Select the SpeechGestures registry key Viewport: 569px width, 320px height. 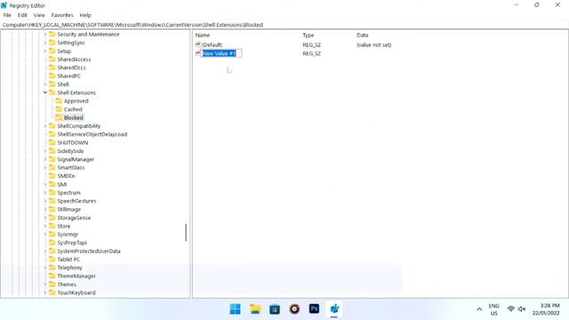[77, 201]
